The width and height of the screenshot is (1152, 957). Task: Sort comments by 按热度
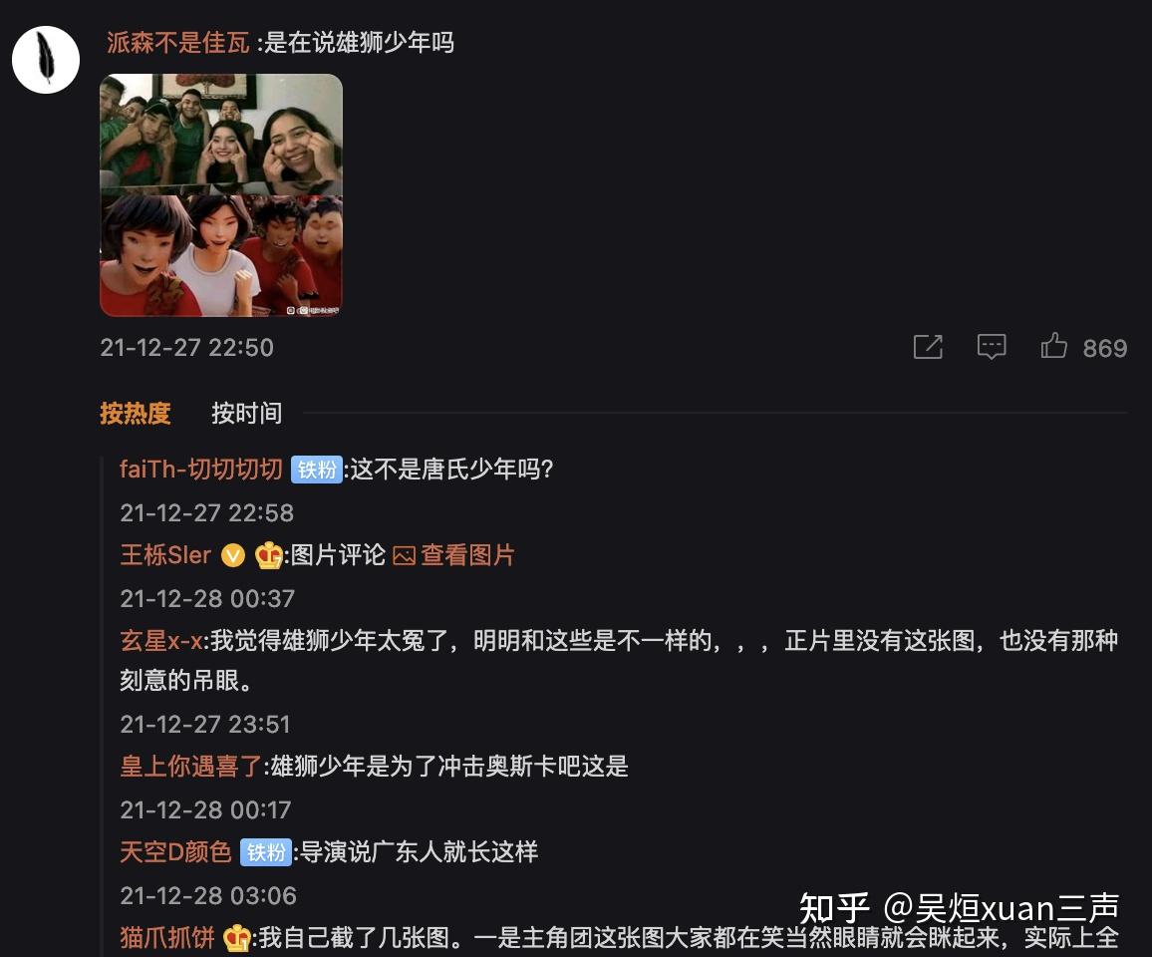pyautogui.click(x=136, y=413)
